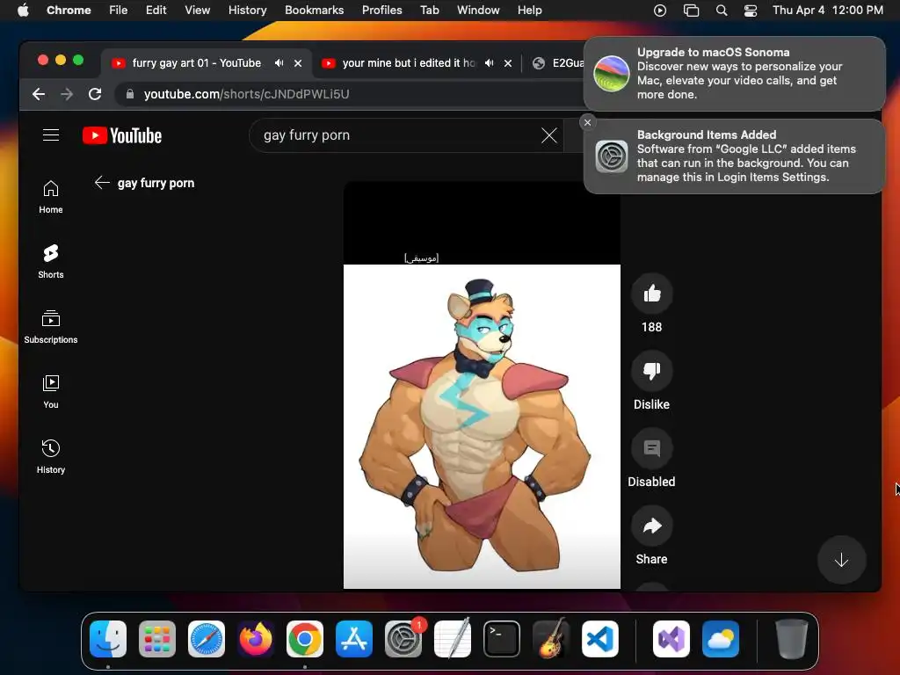Open the Edit menu

coord(156,11)
